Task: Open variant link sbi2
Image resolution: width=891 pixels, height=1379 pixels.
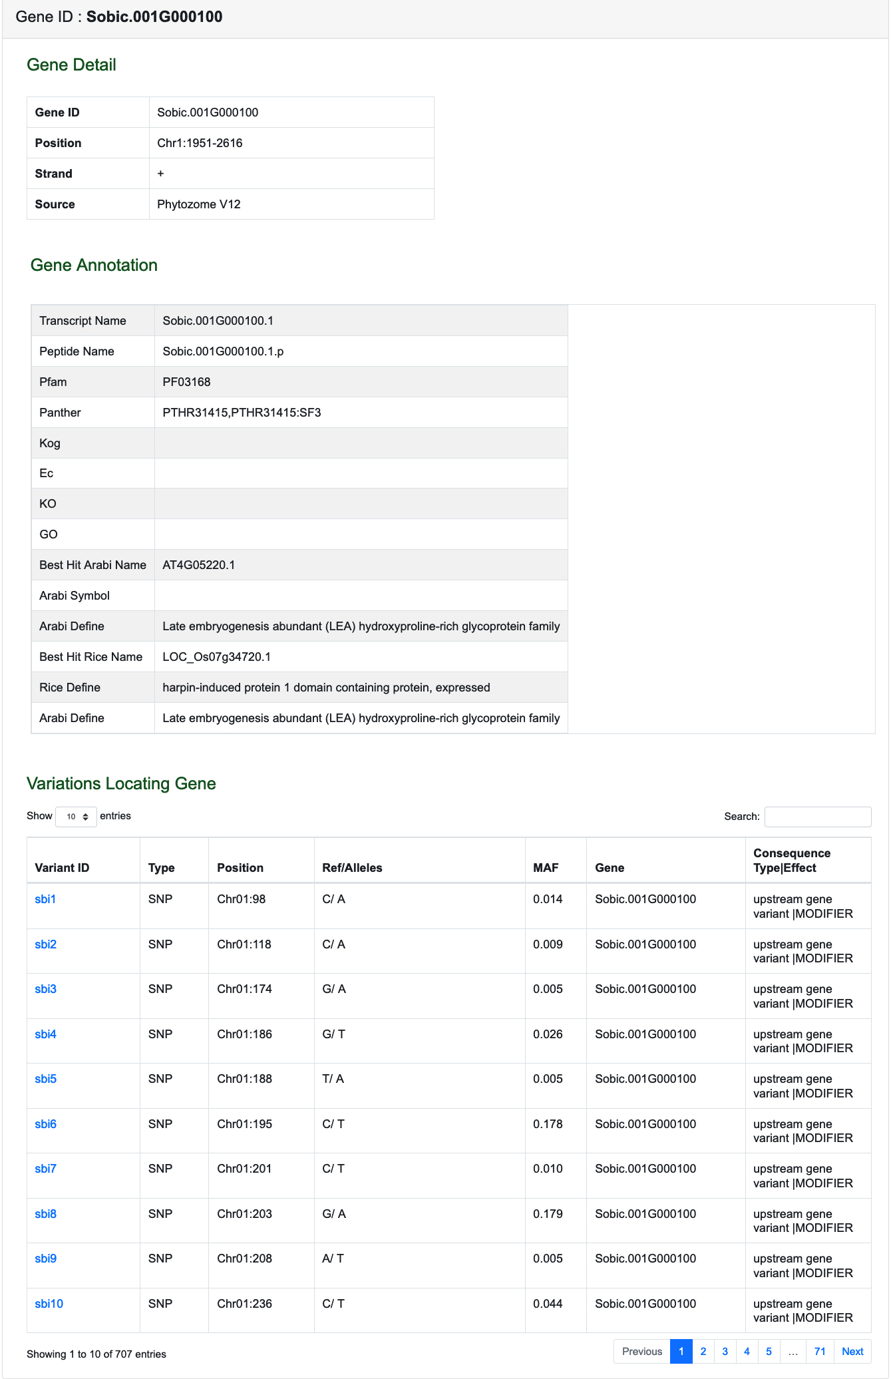Action: (x=45, y=944)
